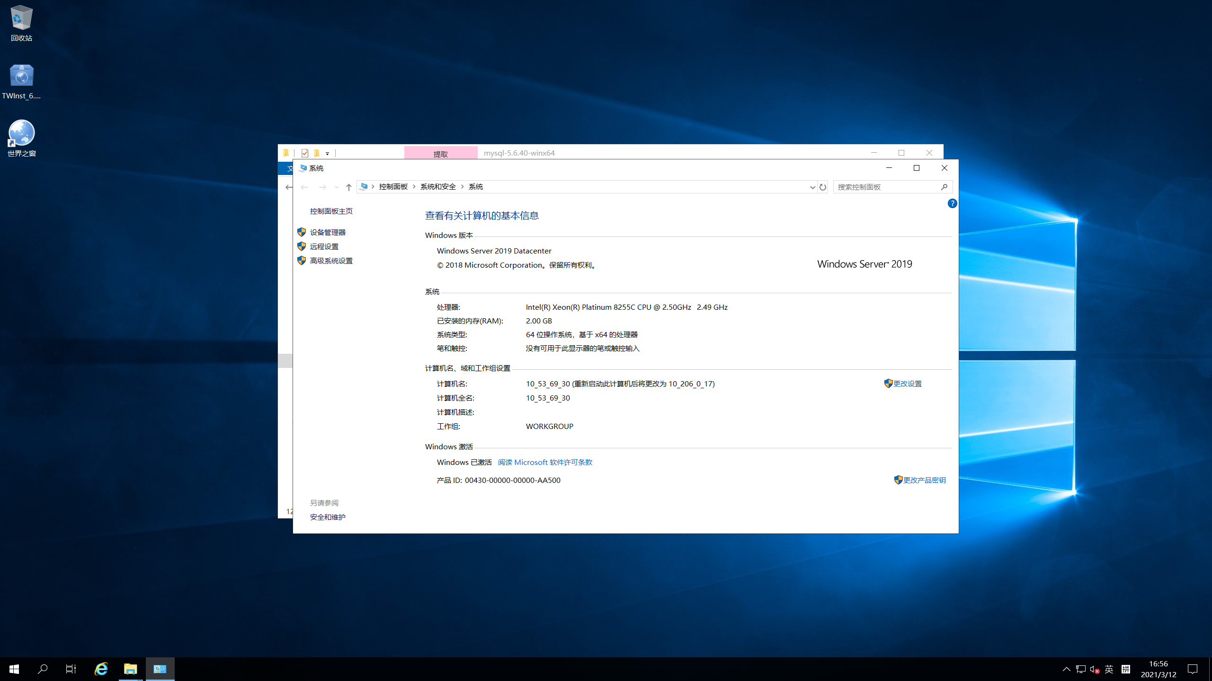Open the clock showing 16:56
This screenshot has height=681, width=1212.
pyautogui.click(x=1158, y=669)
